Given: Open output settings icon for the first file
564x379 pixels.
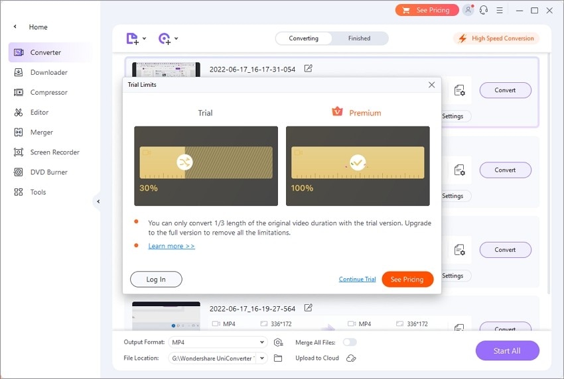Looking at the screenshot, I should [459, 90].
